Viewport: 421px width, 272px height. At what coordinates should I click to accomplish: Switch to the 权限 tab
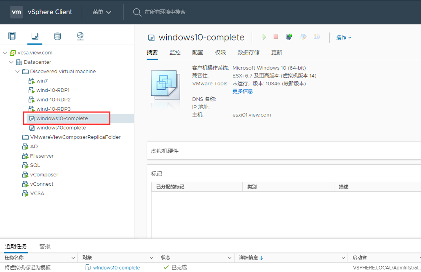pos(220,52)
